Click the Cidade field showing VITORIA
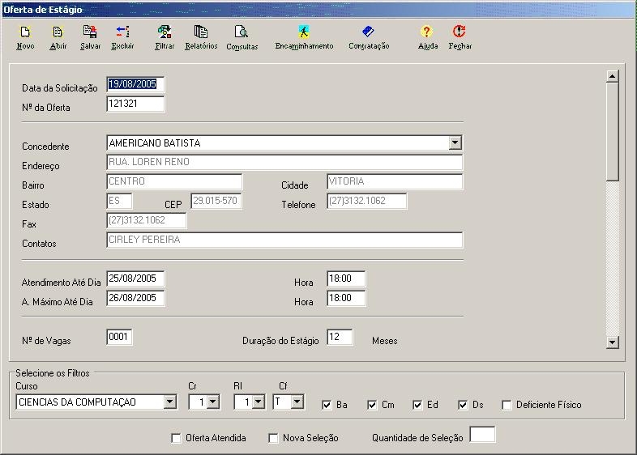637x455 pixels. tap(395, 181)
